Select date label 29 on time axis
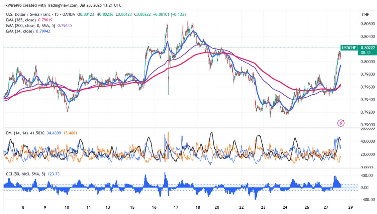This screenshot has width=377, height=214. click(x=350, y=207)
